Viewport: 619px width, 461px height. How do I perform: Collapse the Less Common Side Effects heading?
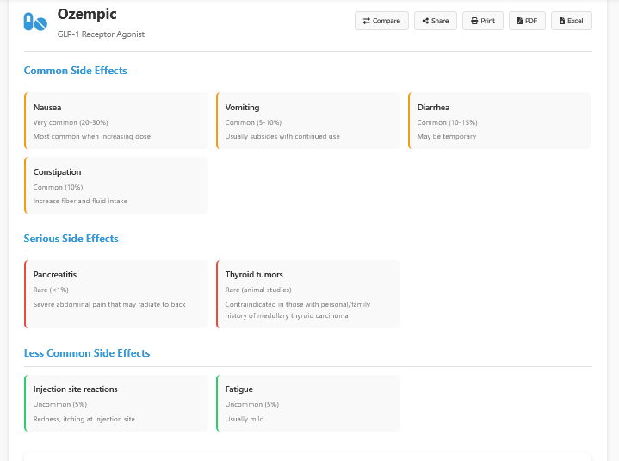pyautogui.click(x=87, y=353)
